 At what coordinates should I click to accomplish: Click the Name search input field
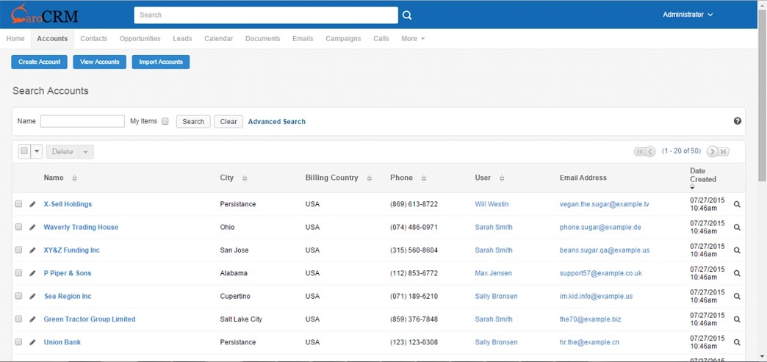pos(83,121)
